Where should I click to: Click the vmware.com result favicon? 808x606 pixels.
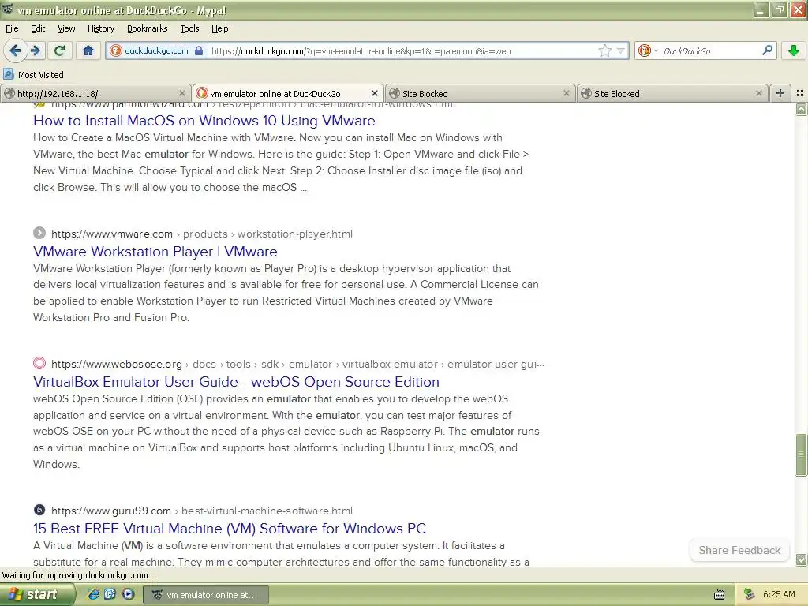point(39,233)
